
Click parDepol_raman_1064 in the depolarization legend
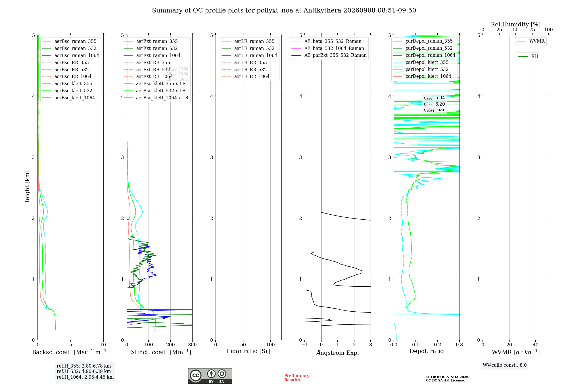click(424, 55)
